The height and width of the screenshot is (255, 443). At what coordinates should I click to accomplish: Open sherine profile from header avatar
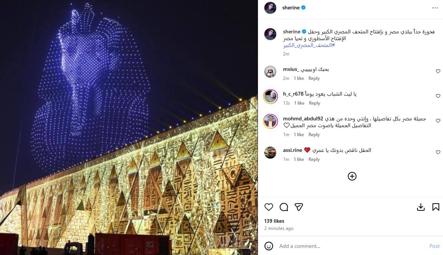click(x=270, y=8)
